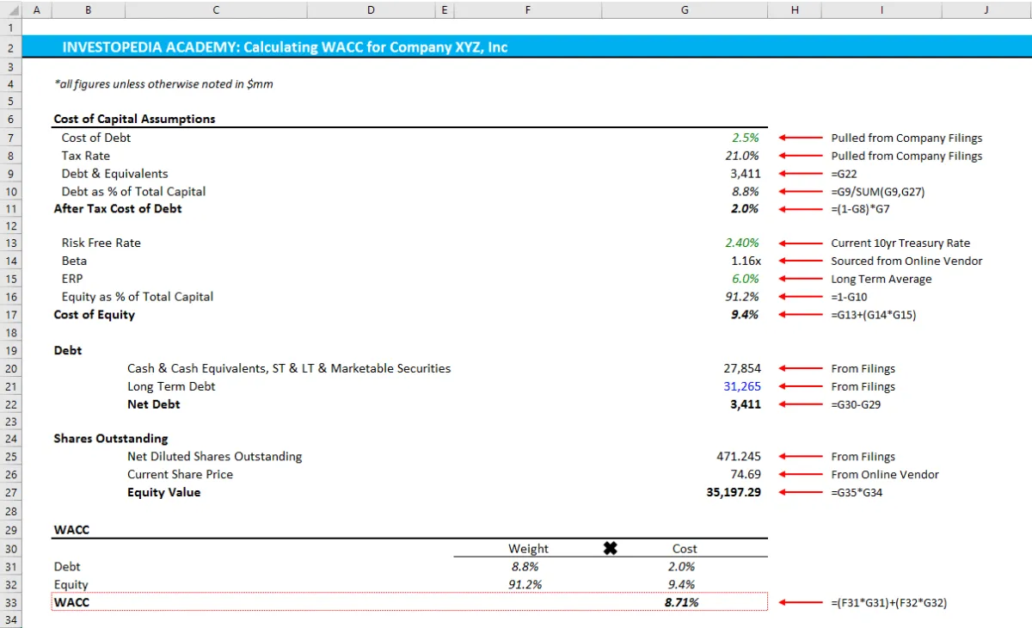Click the 35,197.29 equity value cell
The height and width of the screenshot is (628, 1032).
pyautogui.click(x=733, y=493)
